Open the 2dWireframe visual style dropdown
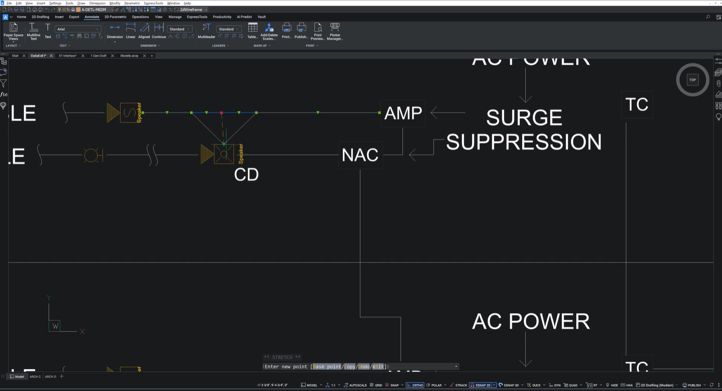Viewport: 722px width, 391px height. (x=194, y=9)
